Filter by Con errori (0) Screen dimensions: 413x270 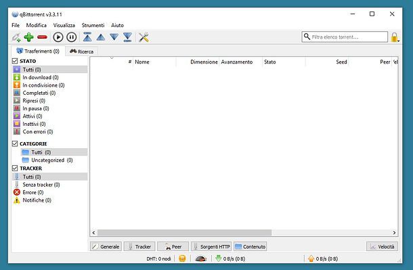click(x=50, y=131)
